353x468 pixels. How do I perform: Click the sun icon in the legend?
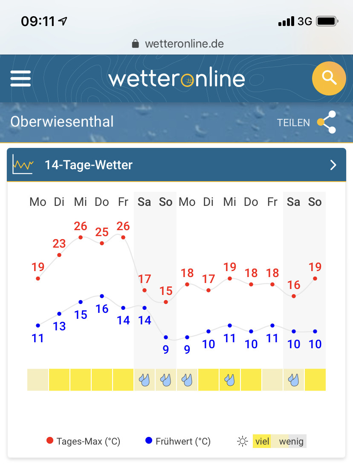click(242, 441)
